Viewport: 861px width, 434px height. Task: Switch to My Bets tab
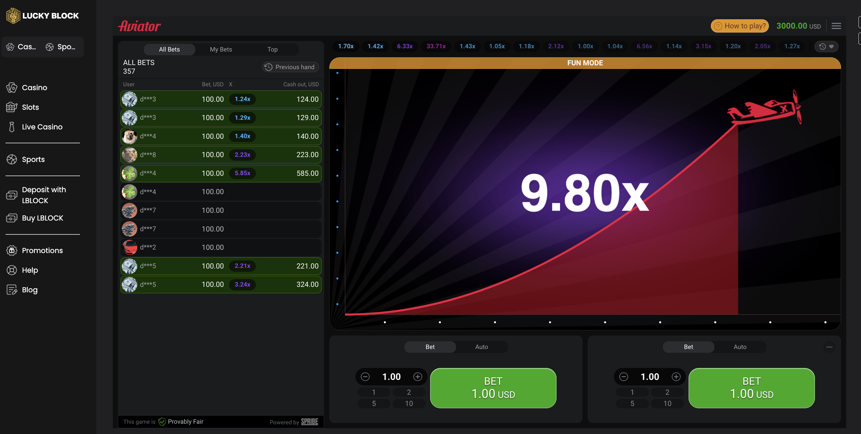click(x=221, y=49)
